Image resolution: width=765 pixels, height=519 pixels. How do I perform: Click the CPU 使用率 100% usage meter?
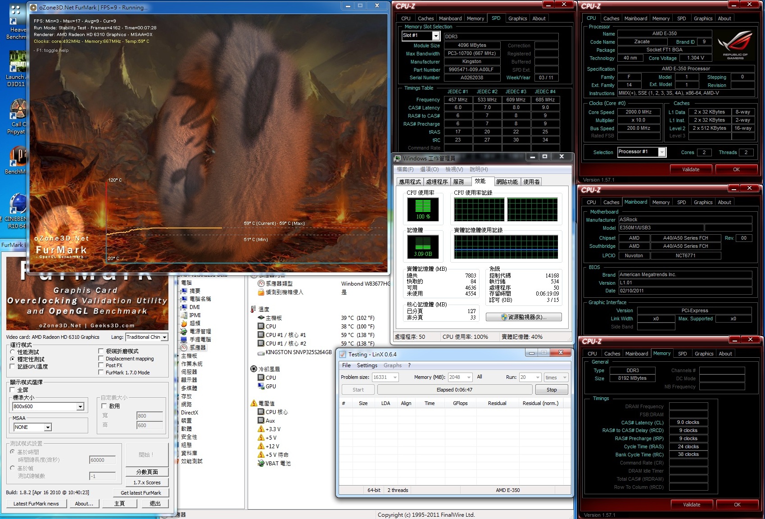423,209
